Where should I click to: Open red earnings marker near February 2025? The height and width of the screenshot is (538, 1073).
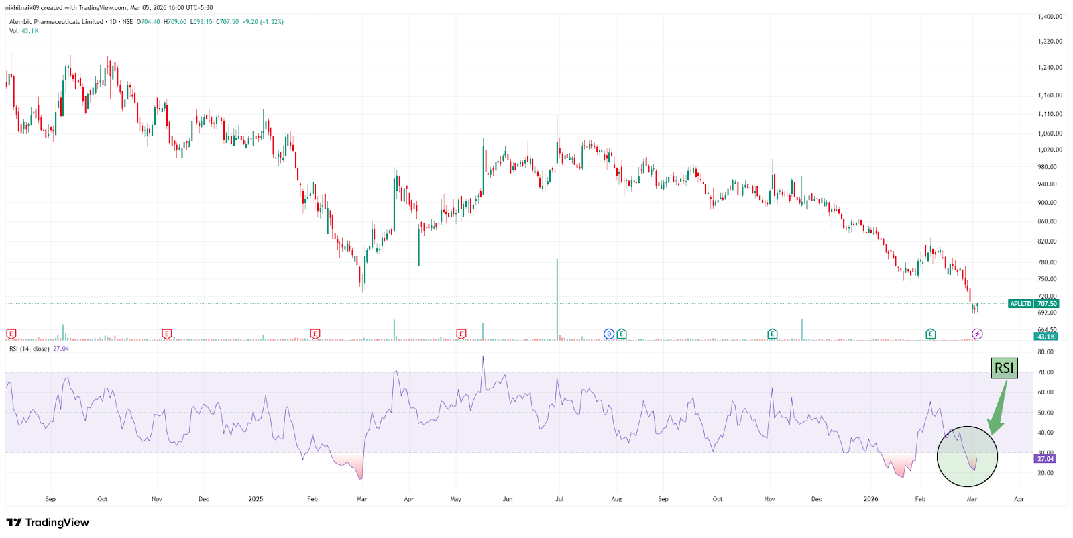click(315, 333)
